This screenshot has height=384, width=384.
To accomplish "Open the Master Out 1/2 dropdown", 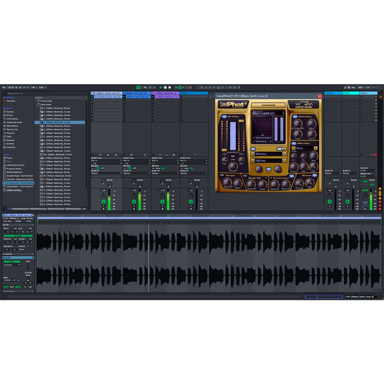I will tap(368, 176).
